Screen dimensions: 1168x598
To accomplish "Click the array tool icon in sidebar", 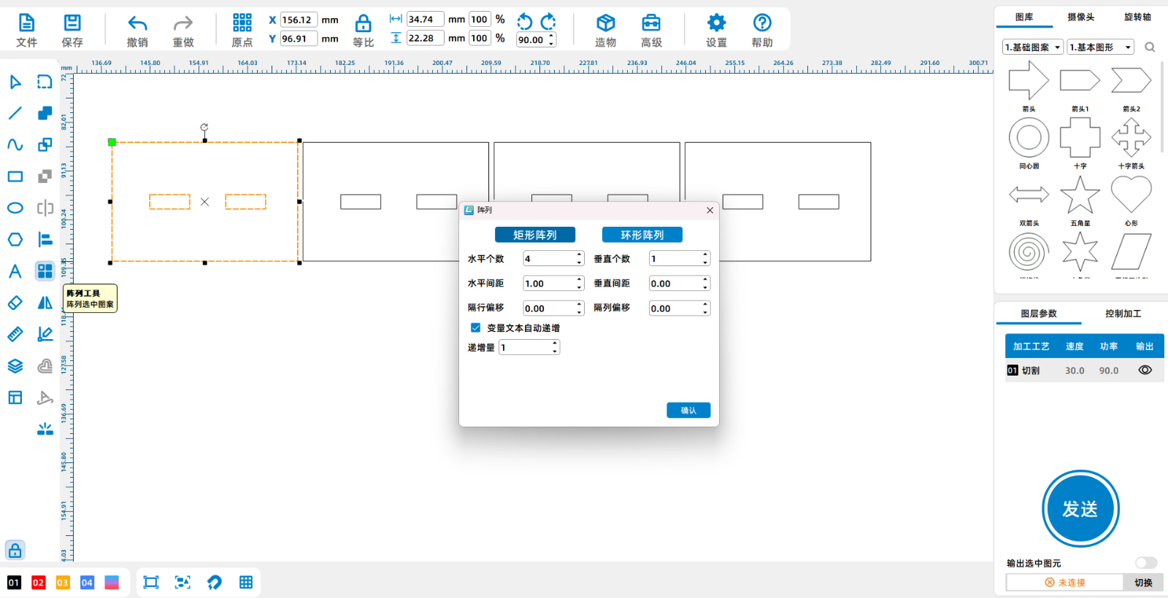I will (x=45, y=271).
